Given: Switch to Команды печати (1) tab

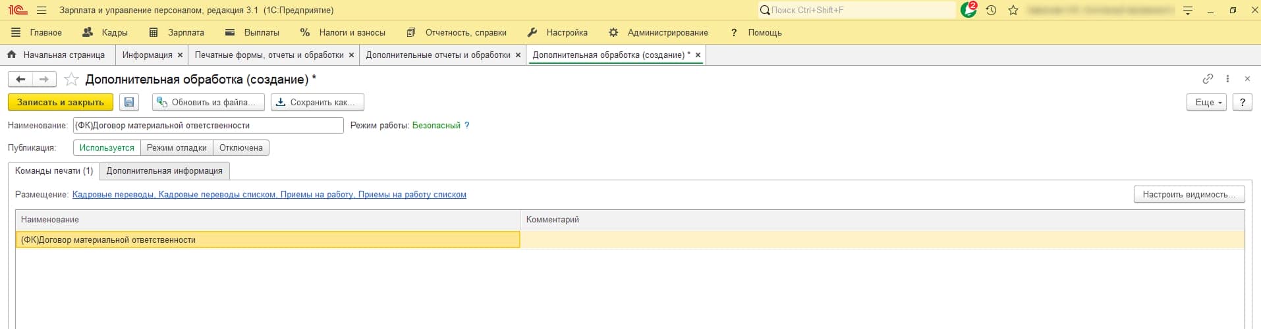Looking at the screenshot, I should [x=54, y=170].
